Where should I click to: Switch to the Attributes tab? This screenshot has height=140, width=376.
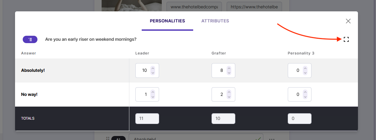[x=215, y=21]
